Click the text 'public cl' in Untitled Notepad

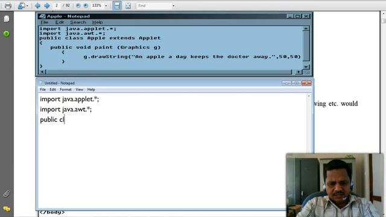pos(52,119)
